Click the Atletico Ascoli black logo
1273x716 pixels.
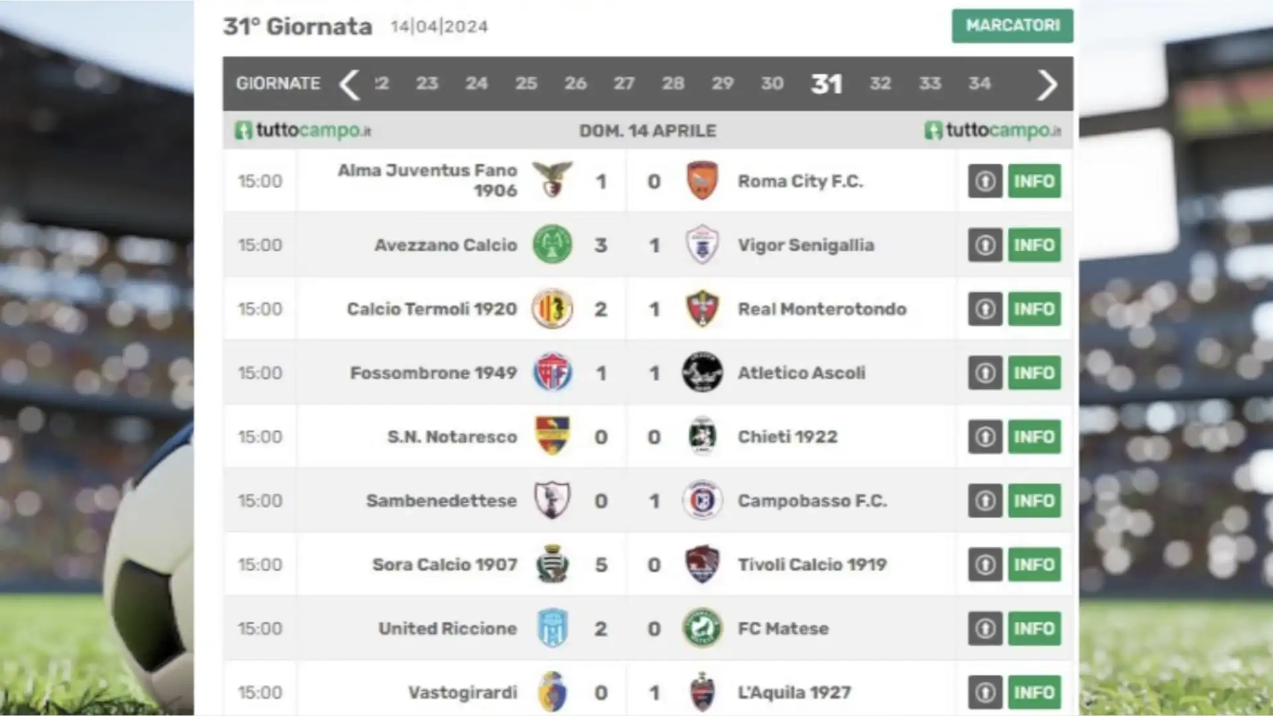[702, 373]
